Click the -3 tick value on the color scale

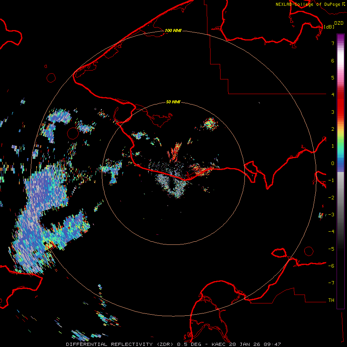[x=331, y=215]
